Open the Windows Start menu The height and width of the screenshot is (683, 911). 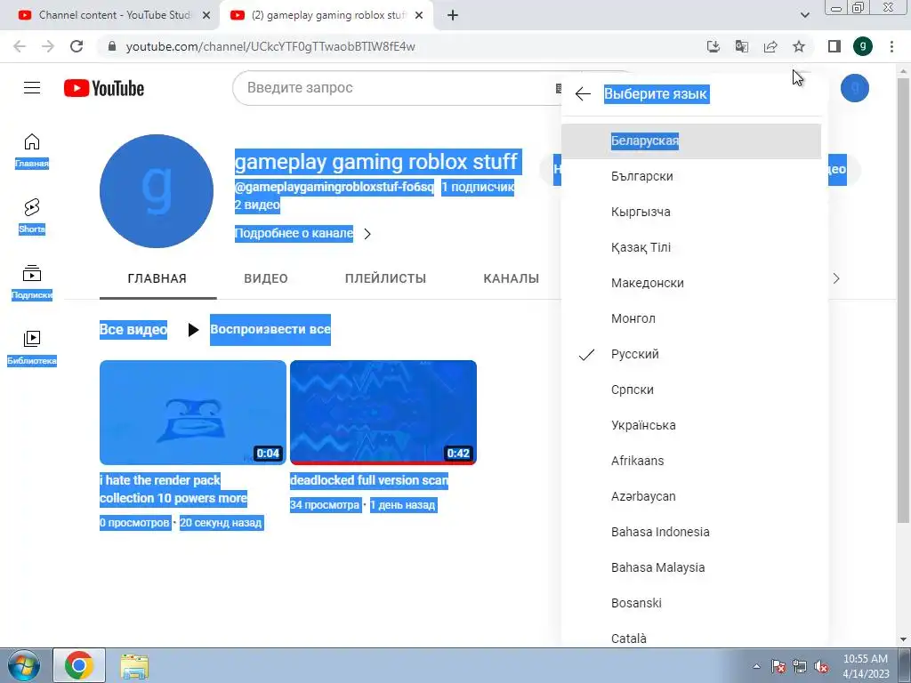(x=24, y=665)
